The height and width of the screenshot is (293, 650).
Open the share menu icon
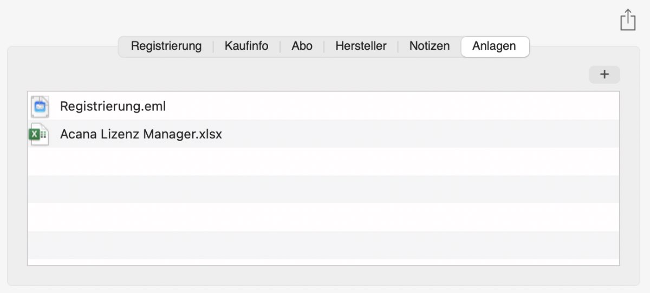pos(628,19)
